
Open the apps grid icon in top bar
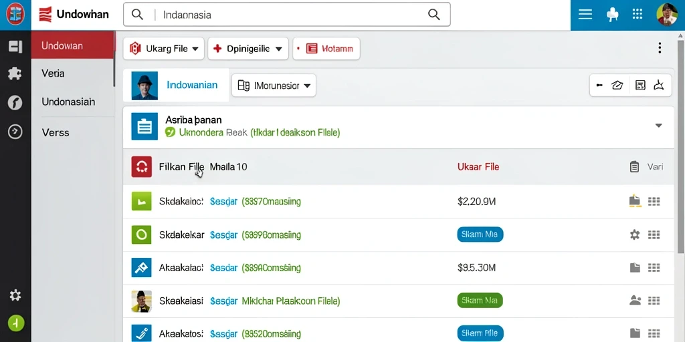[638, 15]
